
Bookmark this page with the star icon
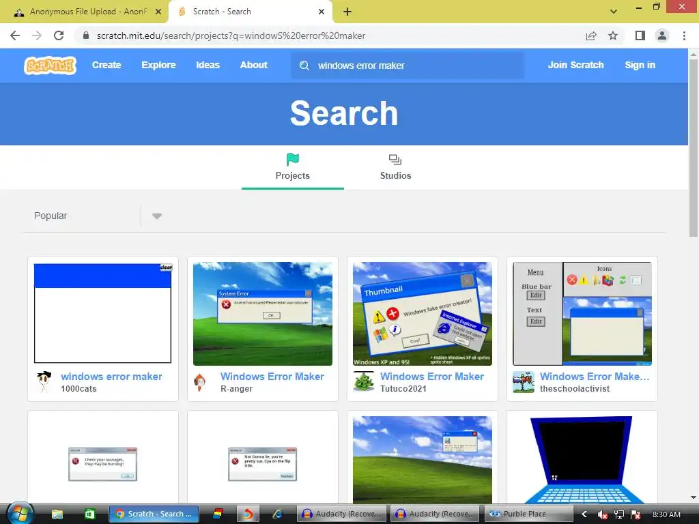(x=613, y=35)
